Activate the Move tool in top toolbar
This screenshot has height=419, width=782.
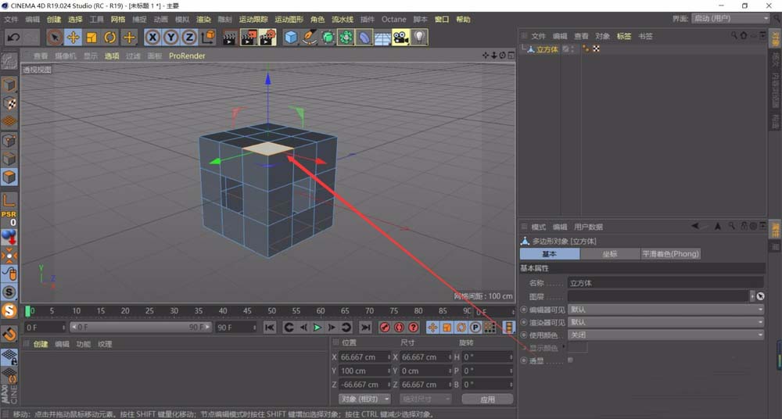(x=74, y=38)
